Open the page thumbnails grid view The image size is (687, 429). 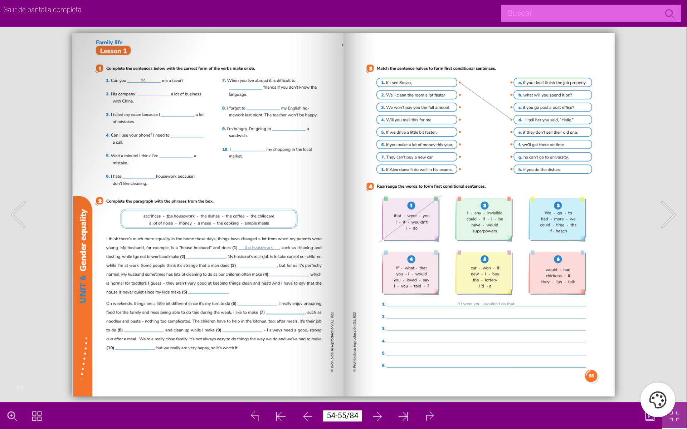(x=37, y=416)
